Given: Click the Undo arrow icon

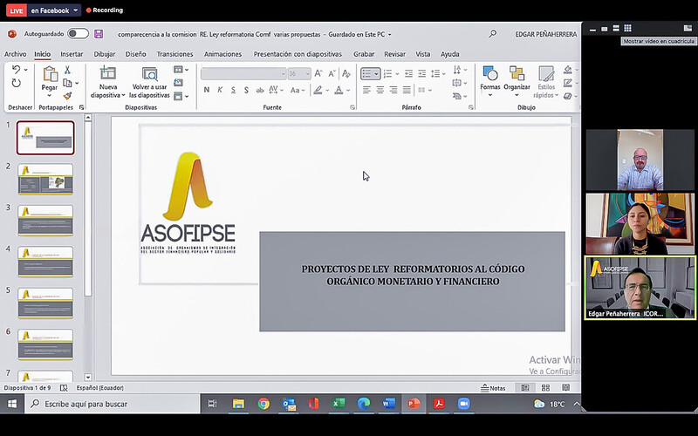Looking at the screenshot, I should [x=16, y=70].
